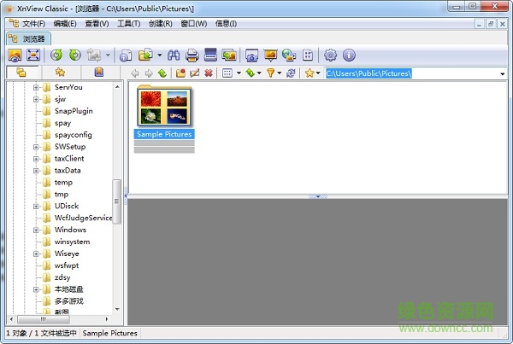Select the zdsy folder
Image resolution: width=513 pixels, height=344 pixels.
(x=62, y=277)
